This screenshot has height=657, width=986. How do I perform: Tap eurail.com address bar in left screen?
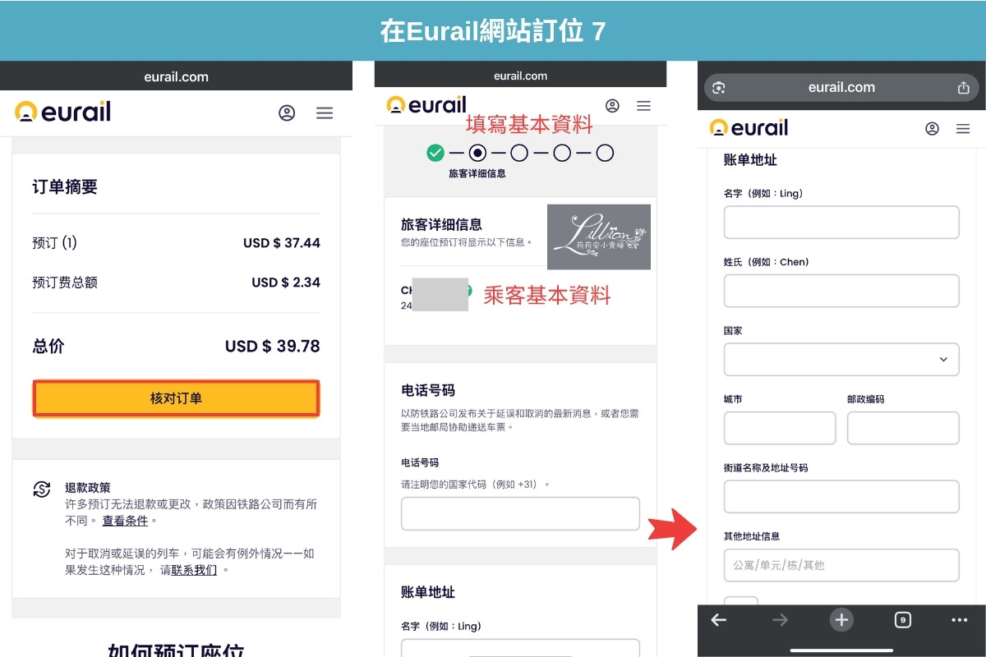coord(176,76)
